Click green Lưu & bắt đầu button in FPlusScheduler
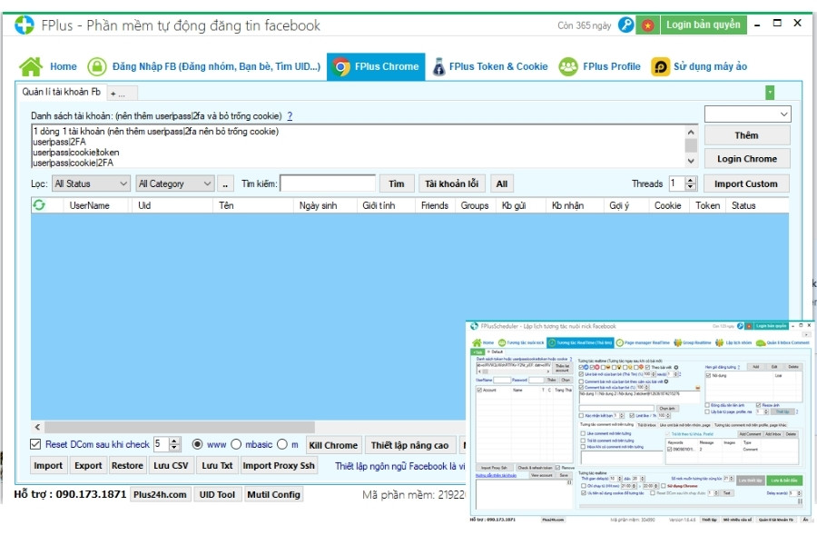The width and height of the screenshot is (817, 545). [x=786, y=480]
